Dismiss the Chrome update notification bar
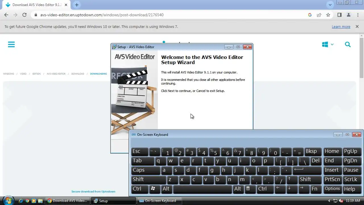 coord(357,26)
